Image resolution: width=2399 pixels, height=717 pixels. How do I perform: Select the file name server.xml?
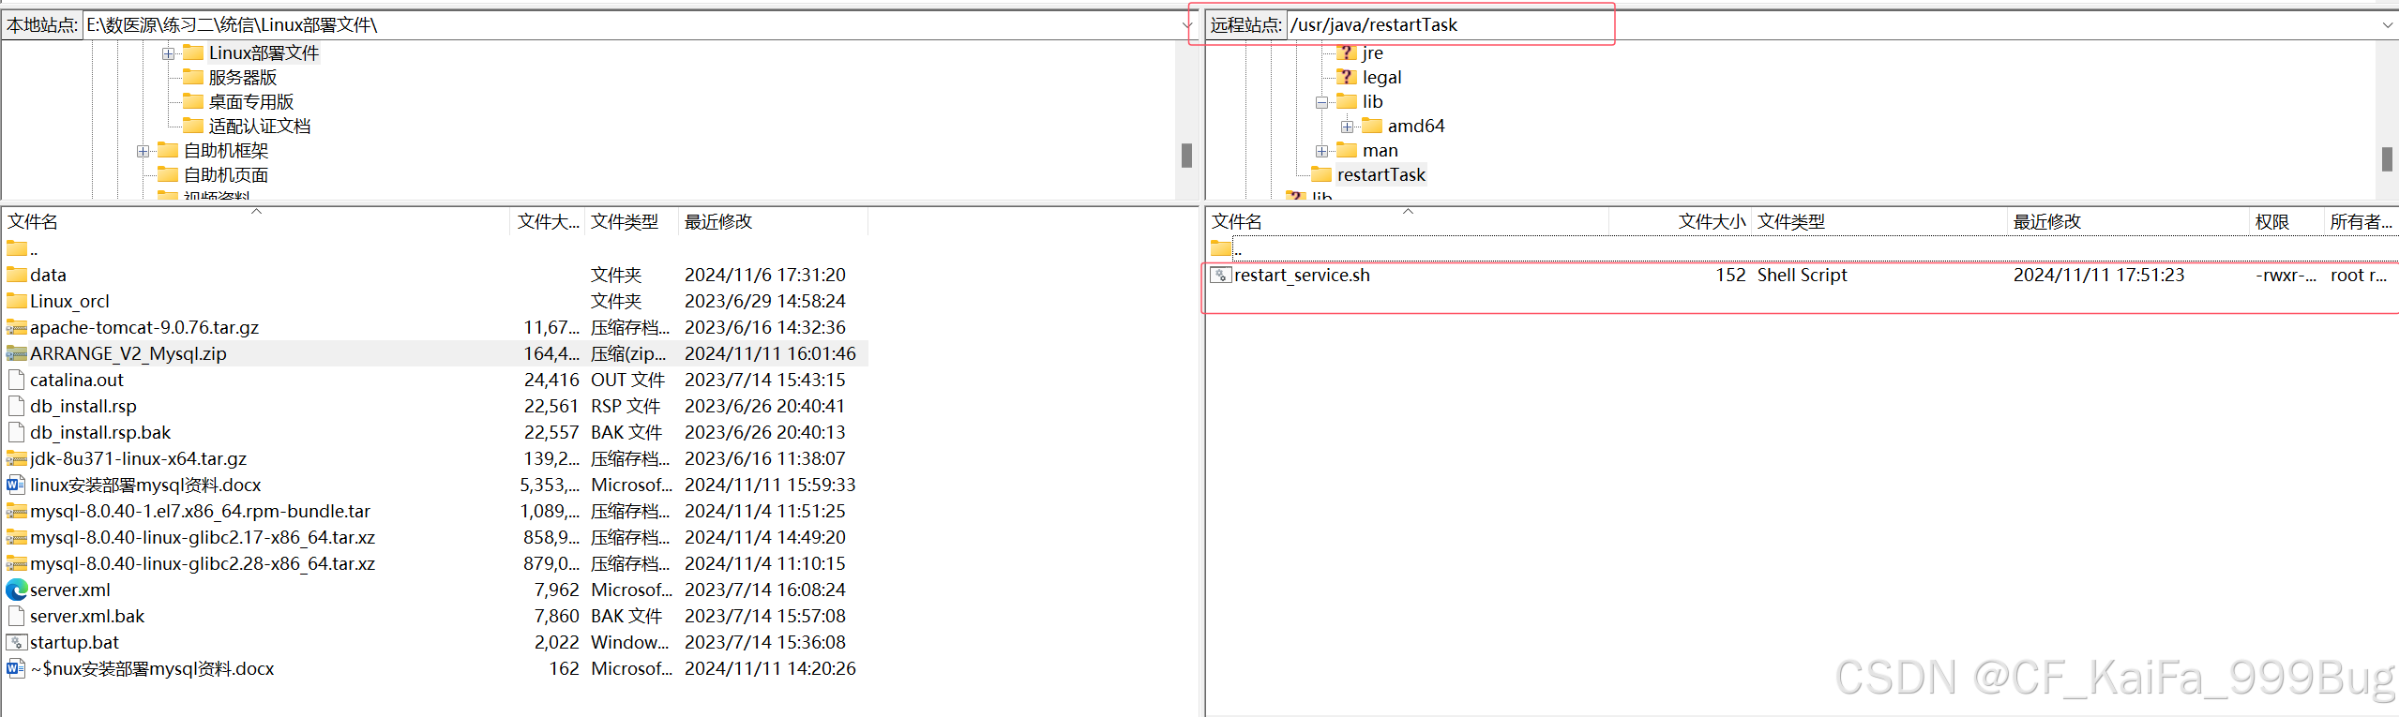tap(70, 590)
